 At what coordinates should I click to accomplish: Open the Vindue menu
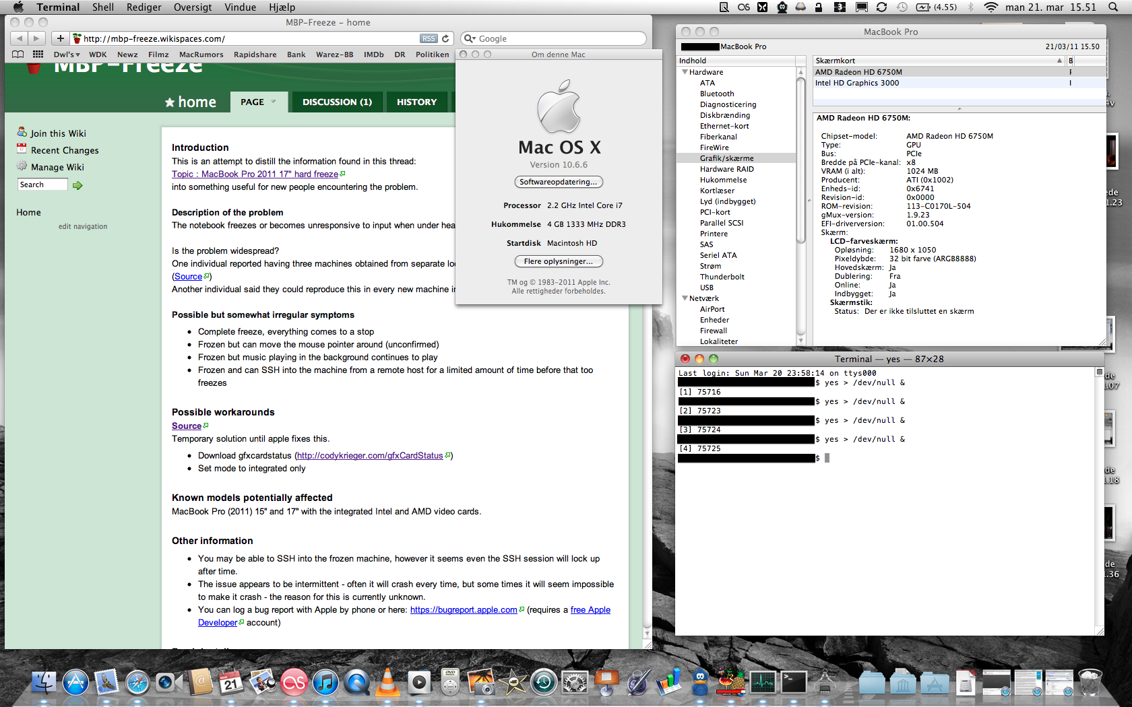pos(241,7)
